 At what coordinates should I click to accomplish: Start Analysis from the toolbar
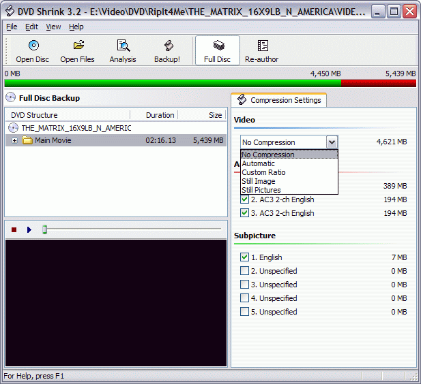(123, 46)
